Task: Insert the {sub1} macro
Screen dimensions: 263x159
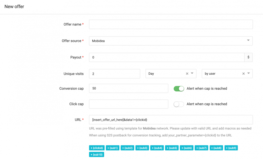Action: (x=113, y=148)
